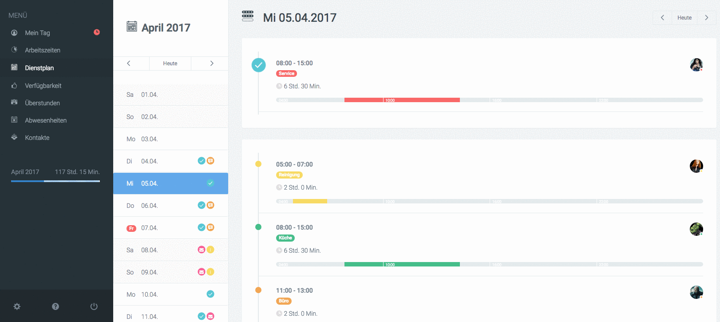Image resolution: width=720 pixels, height=322 pixels.
Task: Click the blue check icon on 10.04. row
Action: [x=210, y=294]
